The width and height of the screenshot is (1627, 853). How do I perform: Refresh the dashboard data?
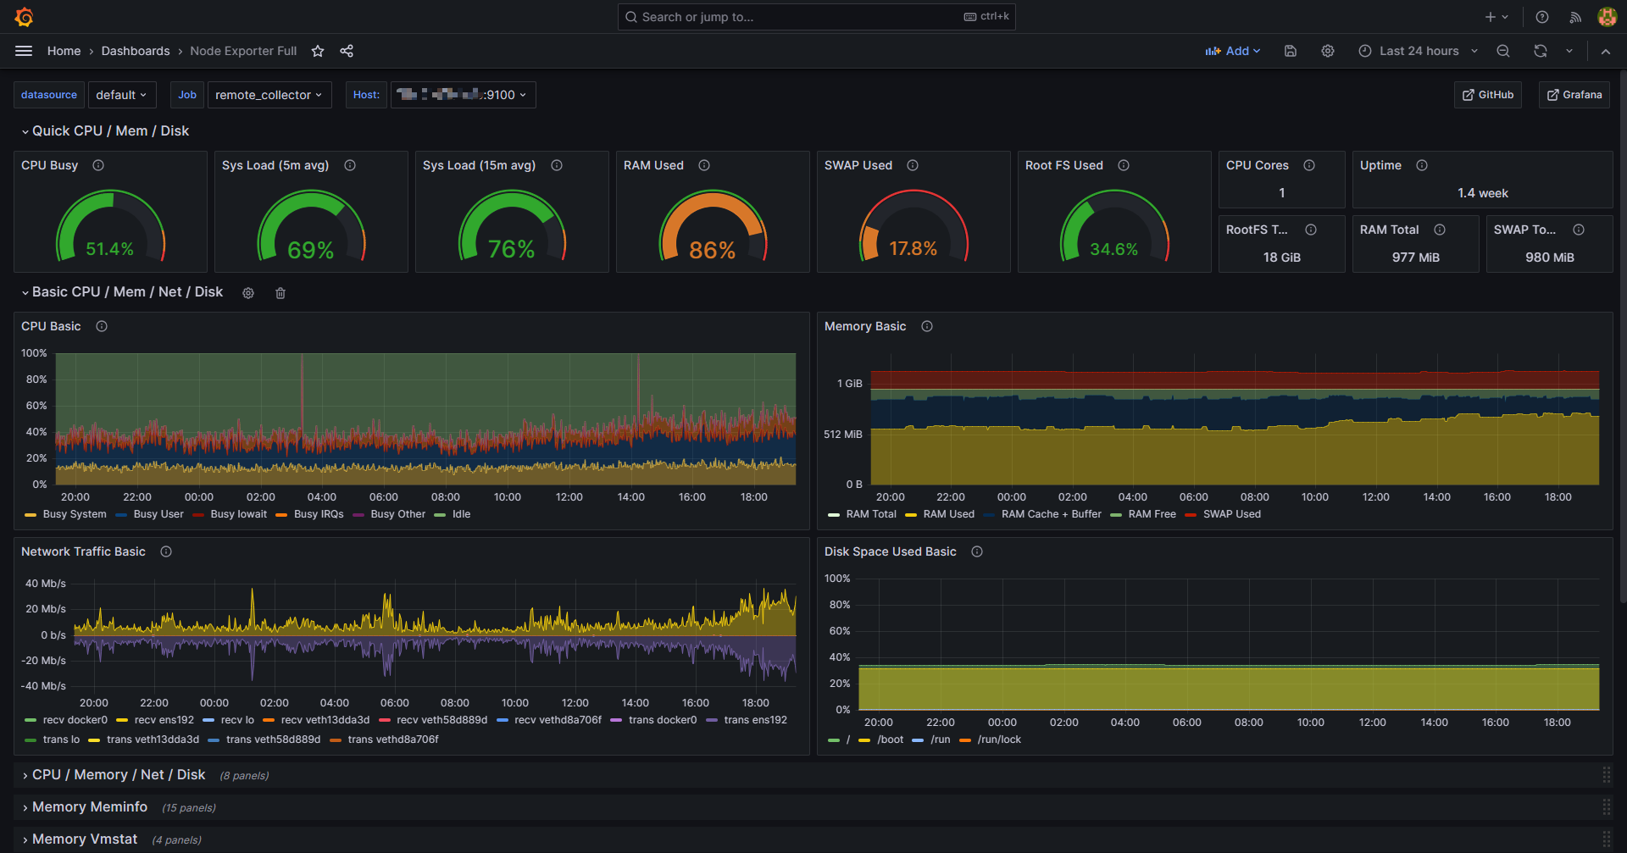pyautogui.click(x=1540, y=51)
